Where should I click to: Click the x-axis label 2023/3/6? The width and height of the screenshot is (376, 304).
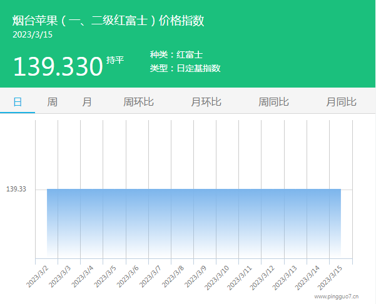tap(128, 276)
